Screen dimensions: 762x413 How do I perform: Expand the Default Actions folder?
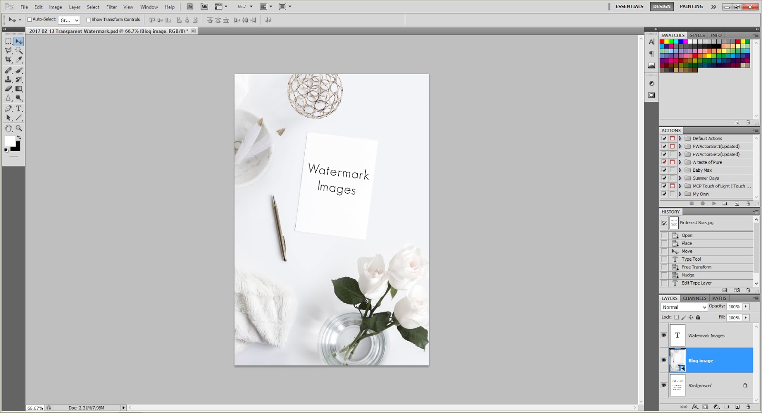point(680,138)
